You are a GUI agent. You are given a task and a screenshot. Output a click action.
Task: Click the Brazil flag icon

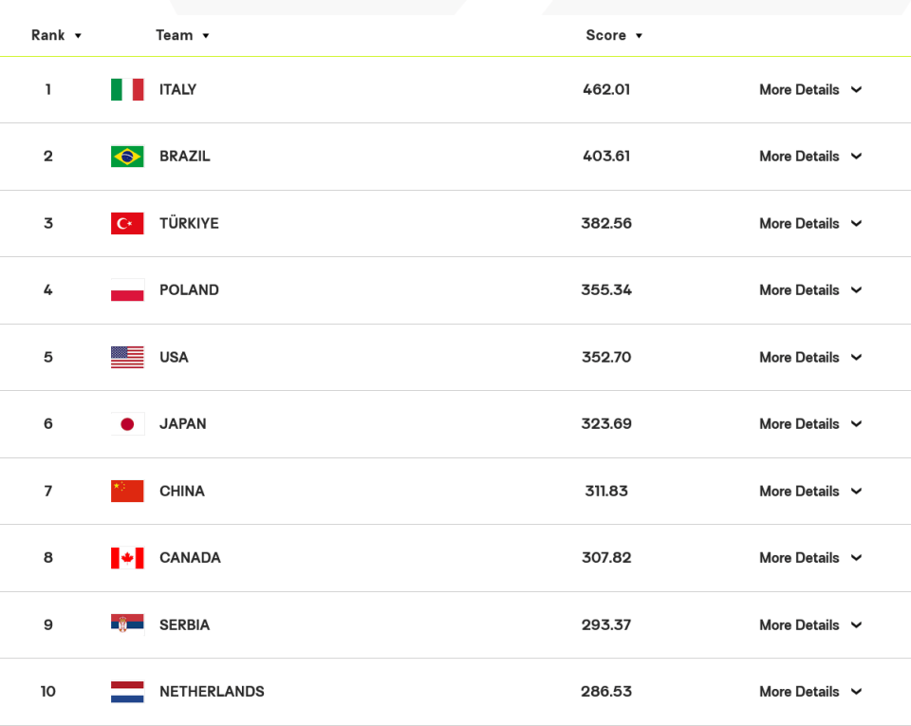[127, 157]
